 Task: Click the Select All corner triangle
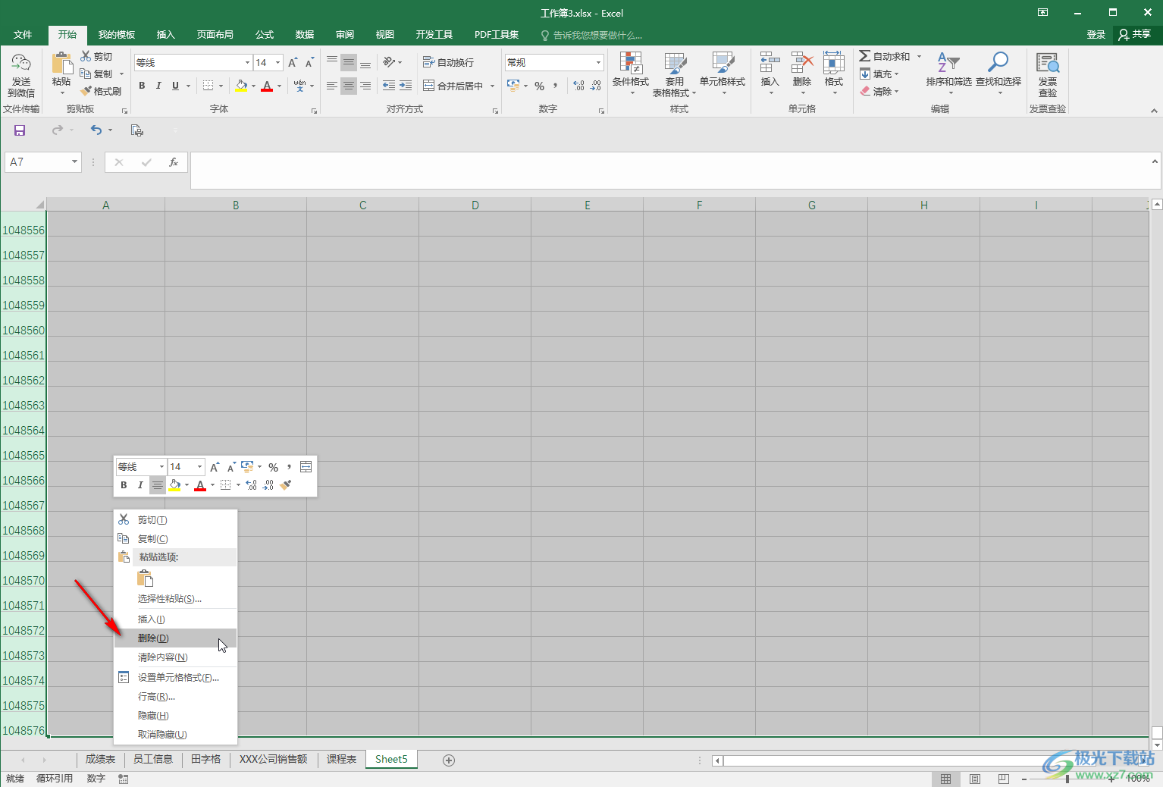click(x=40, y=205)
